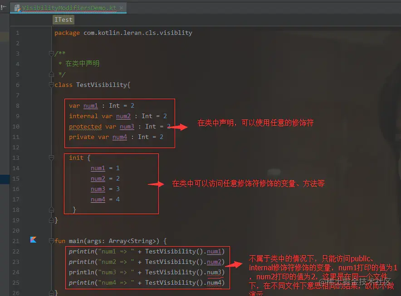Click the "num4 => " string literal on line 25
Screen dimensions: 401x296
coord(116,283)
